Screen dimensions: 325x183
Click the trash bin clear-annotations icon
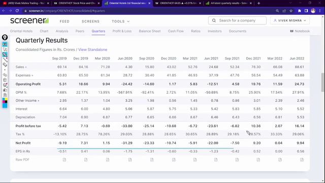5,80
